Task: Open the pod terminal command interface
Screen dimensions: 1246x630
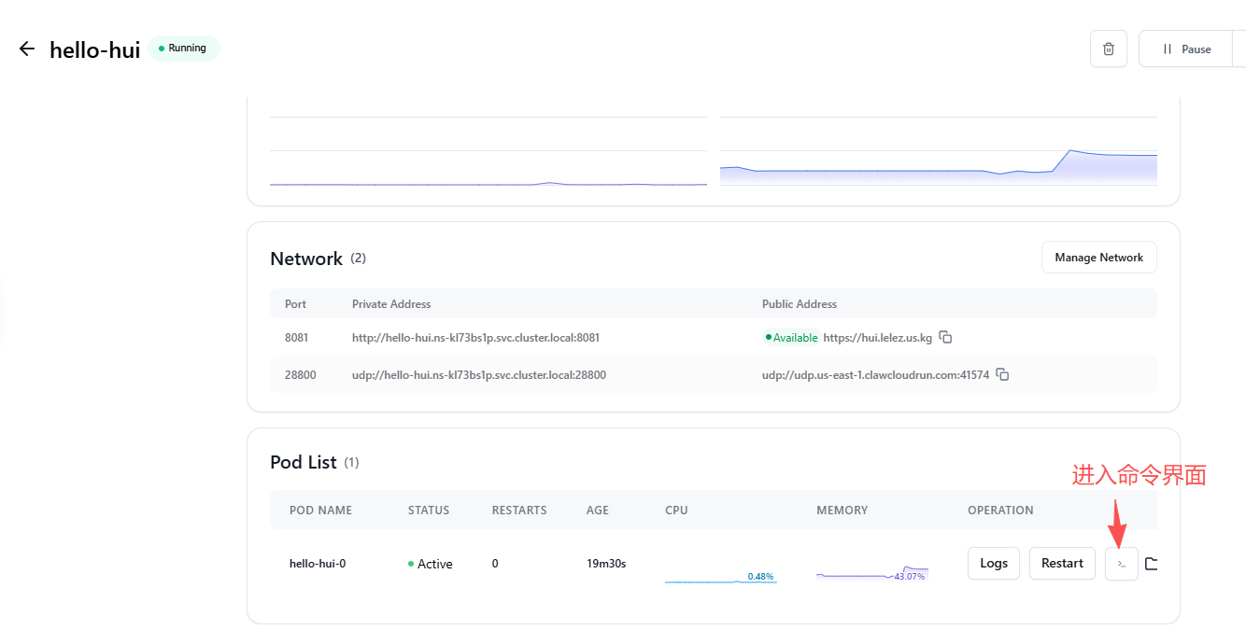Action: (1121, 564)
